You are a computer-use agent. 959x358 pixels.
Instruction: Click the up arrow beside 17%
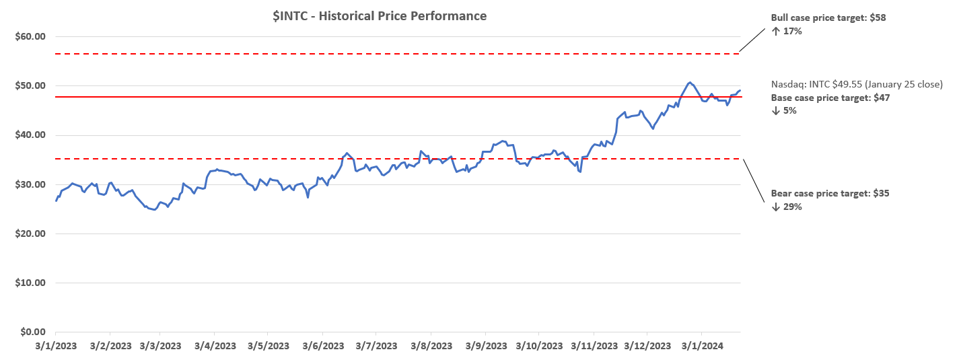775,31
